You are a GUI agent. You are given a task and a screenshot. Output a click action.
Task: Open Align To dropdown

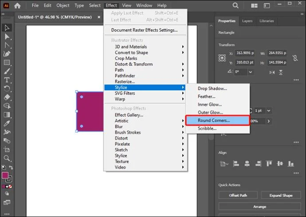click(224, 164)
